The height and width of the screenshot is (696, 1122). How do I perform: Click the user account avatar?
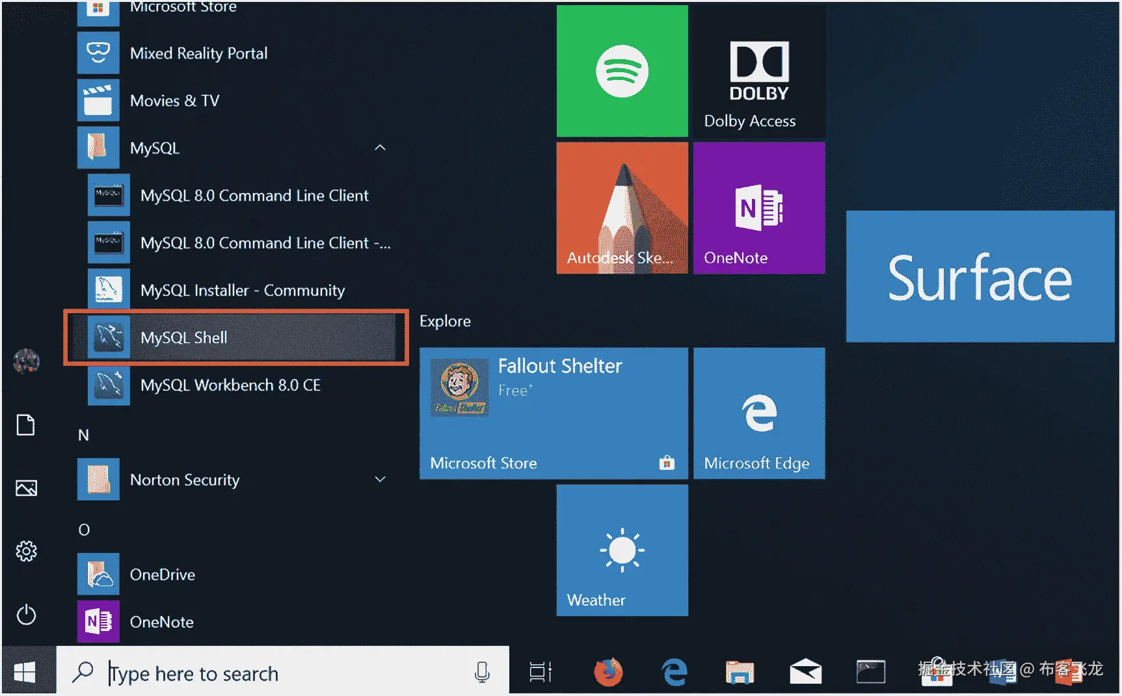[x=27, y=361]
